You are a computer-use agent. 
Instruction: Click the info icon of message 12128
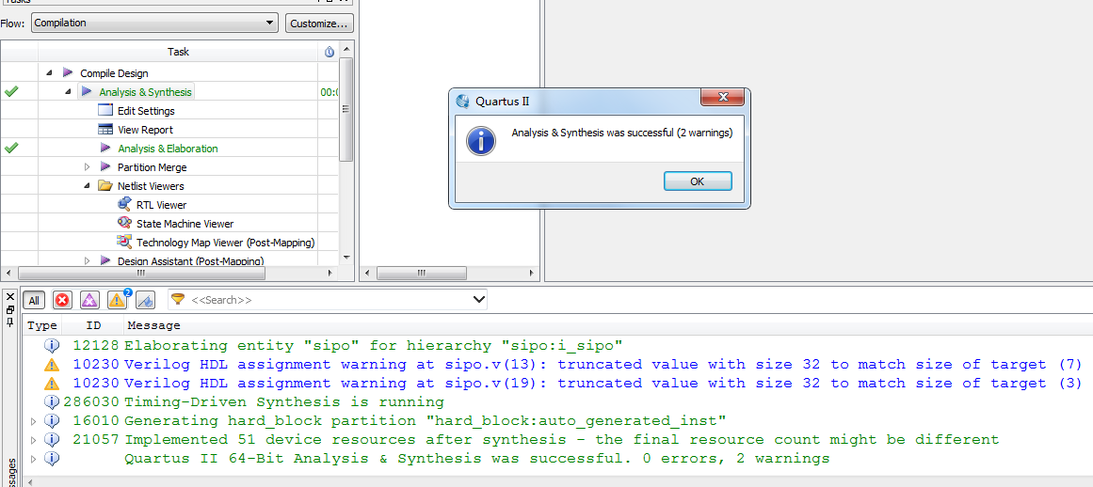[52, 345]
